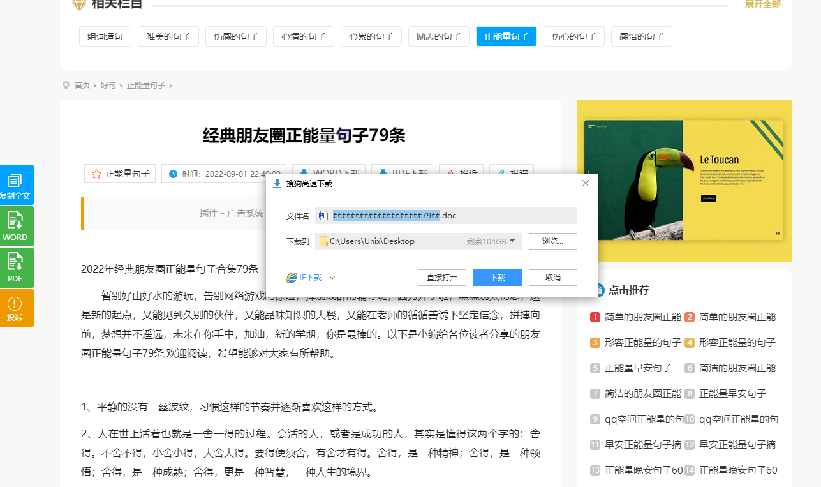Click the yellow folder icon in download path
Screen dimensions: 821x487
tap(323, 241)
